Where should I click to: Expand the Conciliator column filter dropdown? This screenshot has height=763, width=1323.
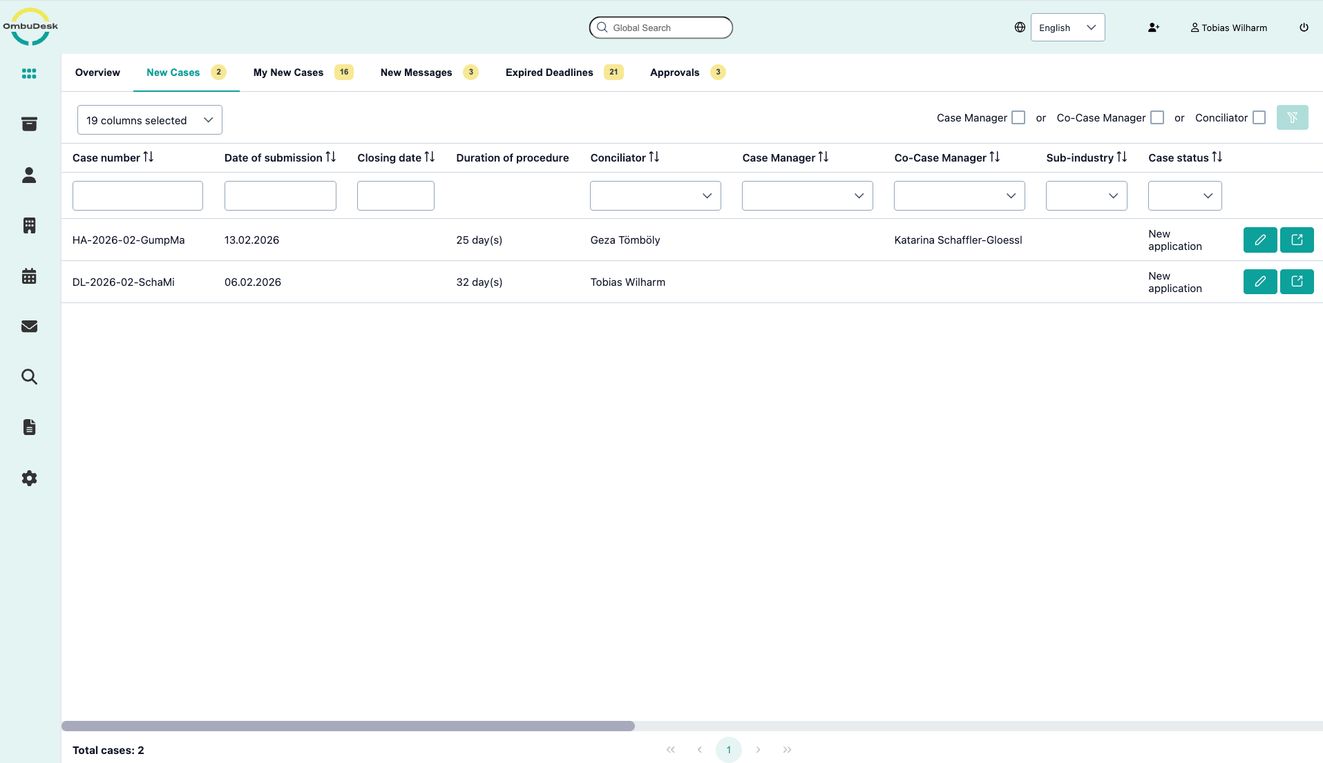coord(655,196)
